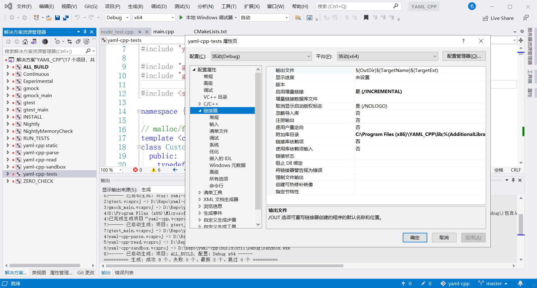
Task: Open search with the 搜索 magnifier icon
Action: pyautogui.click(x=396, y=6)
